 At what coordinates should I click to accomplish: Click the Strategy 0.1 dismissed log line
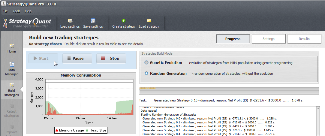(x=209, y=122)
